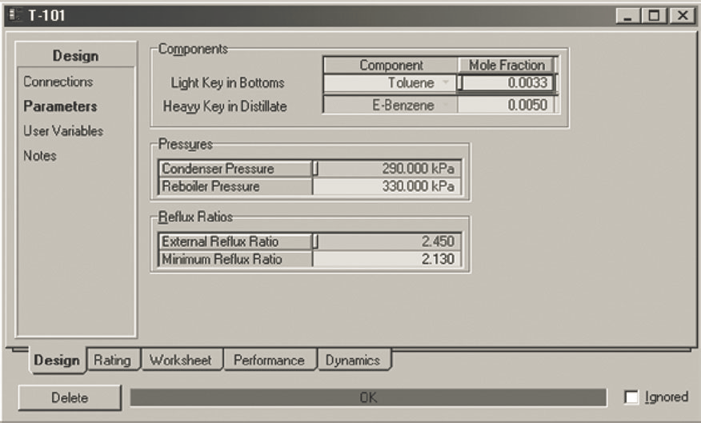Close the T-101 window
Image resolution: width=701 pixels, height=423 pixels.
tap(681, 16)
